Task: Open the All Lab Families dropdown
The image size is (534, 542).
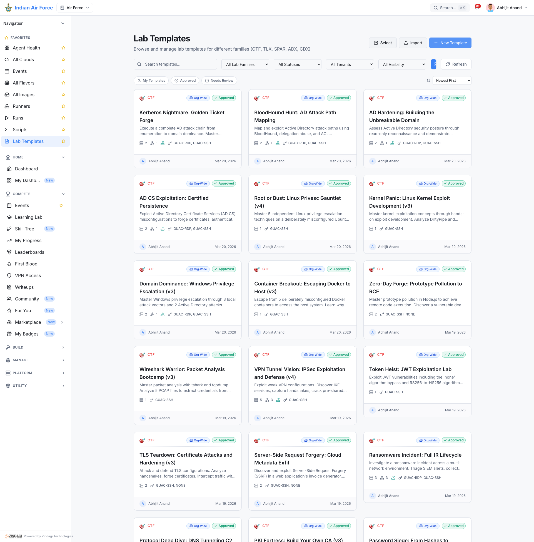Action: point(245,64)
